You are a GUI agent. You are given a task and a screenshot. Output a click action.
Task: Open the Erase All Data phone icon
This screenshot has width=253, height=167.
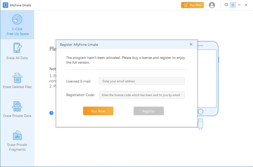[x=17, y=48]
